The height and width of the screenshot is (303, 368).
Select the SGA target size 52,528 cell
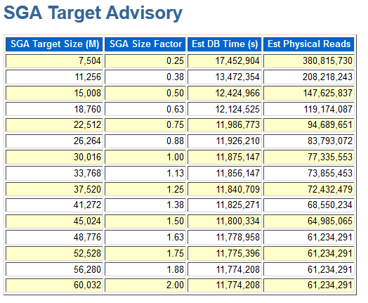(x=54, y=254)
